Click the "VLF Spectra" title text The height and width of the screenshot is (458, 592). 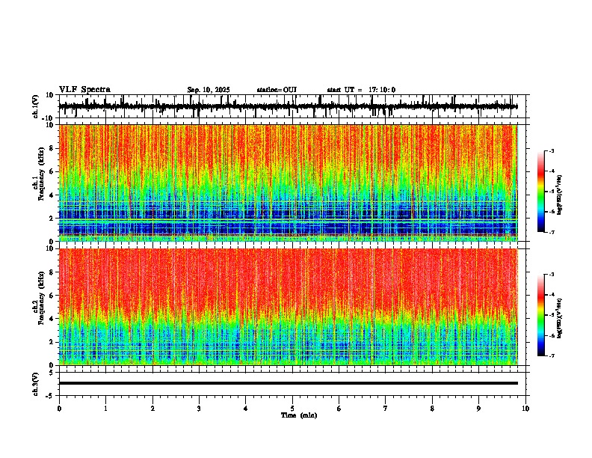[84, 90]
